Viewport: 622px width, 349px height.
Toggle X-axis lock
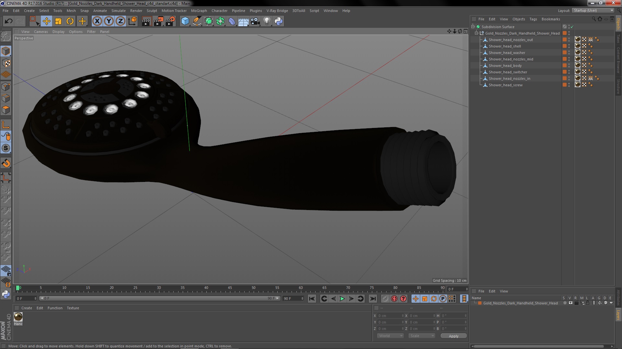point(97,21)
